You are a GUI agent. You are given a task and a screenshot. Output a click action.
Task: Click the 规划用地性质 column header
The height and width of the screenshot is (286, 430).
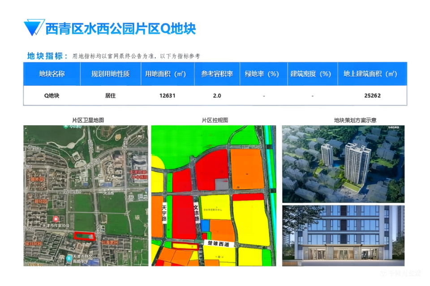click(x=111, y=74)
